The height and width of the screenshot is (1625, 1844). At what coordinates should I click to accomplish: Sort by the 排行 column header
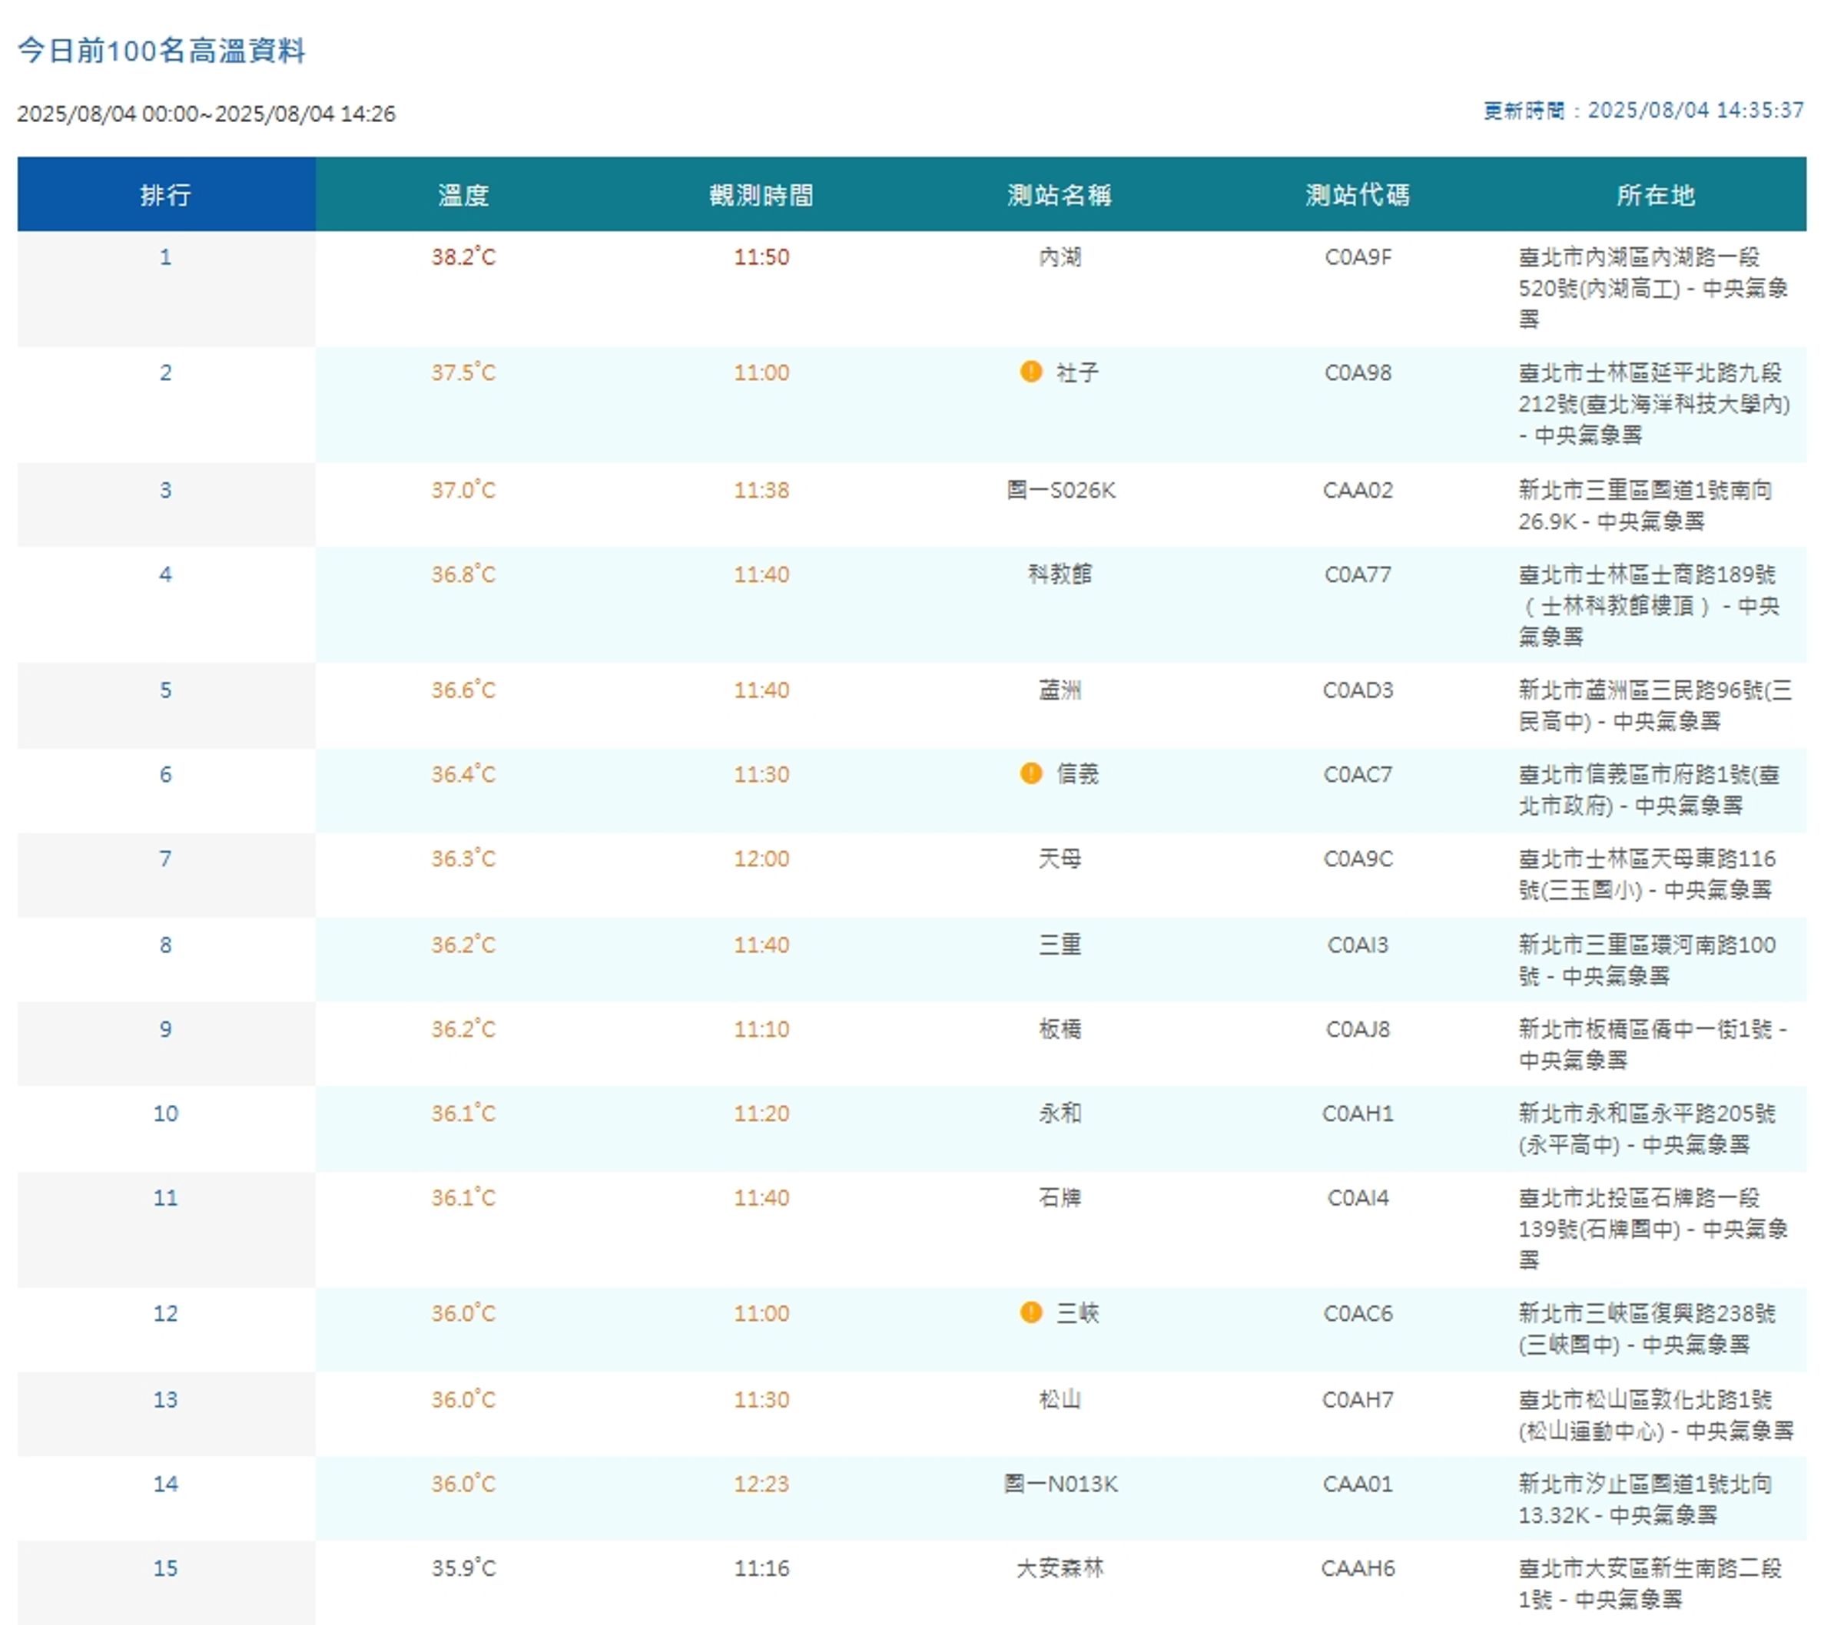[x=166, y=194]
